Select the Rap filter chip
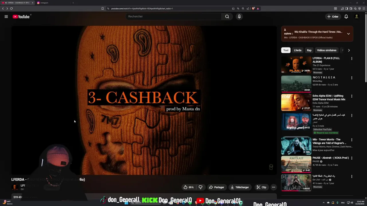This screenshot has width=367, height=206. (x=309, y=50)
